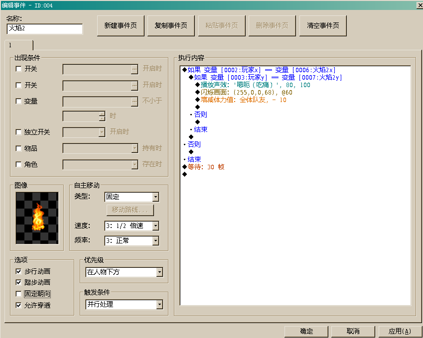The image size is (423, 338).
Task: Select the 等待: 30 帧 command line
Action: [x=203, y=167]
